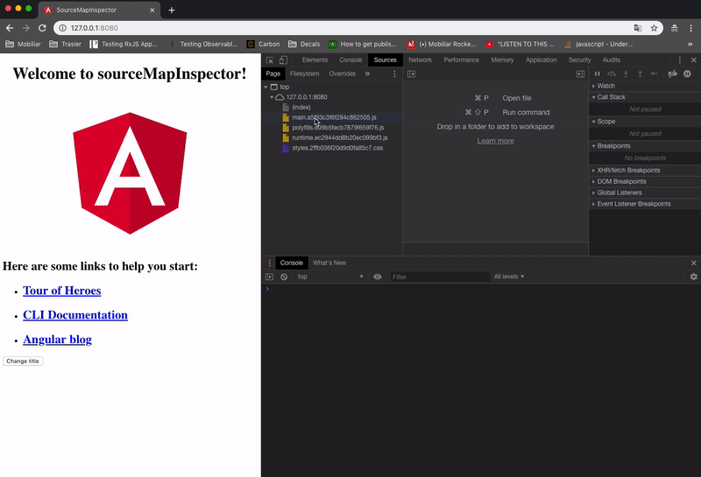Screen dimensions: 701x477
Task: Collapse the 127.0.0.1:8080 tree node
Action: [272, 97]
